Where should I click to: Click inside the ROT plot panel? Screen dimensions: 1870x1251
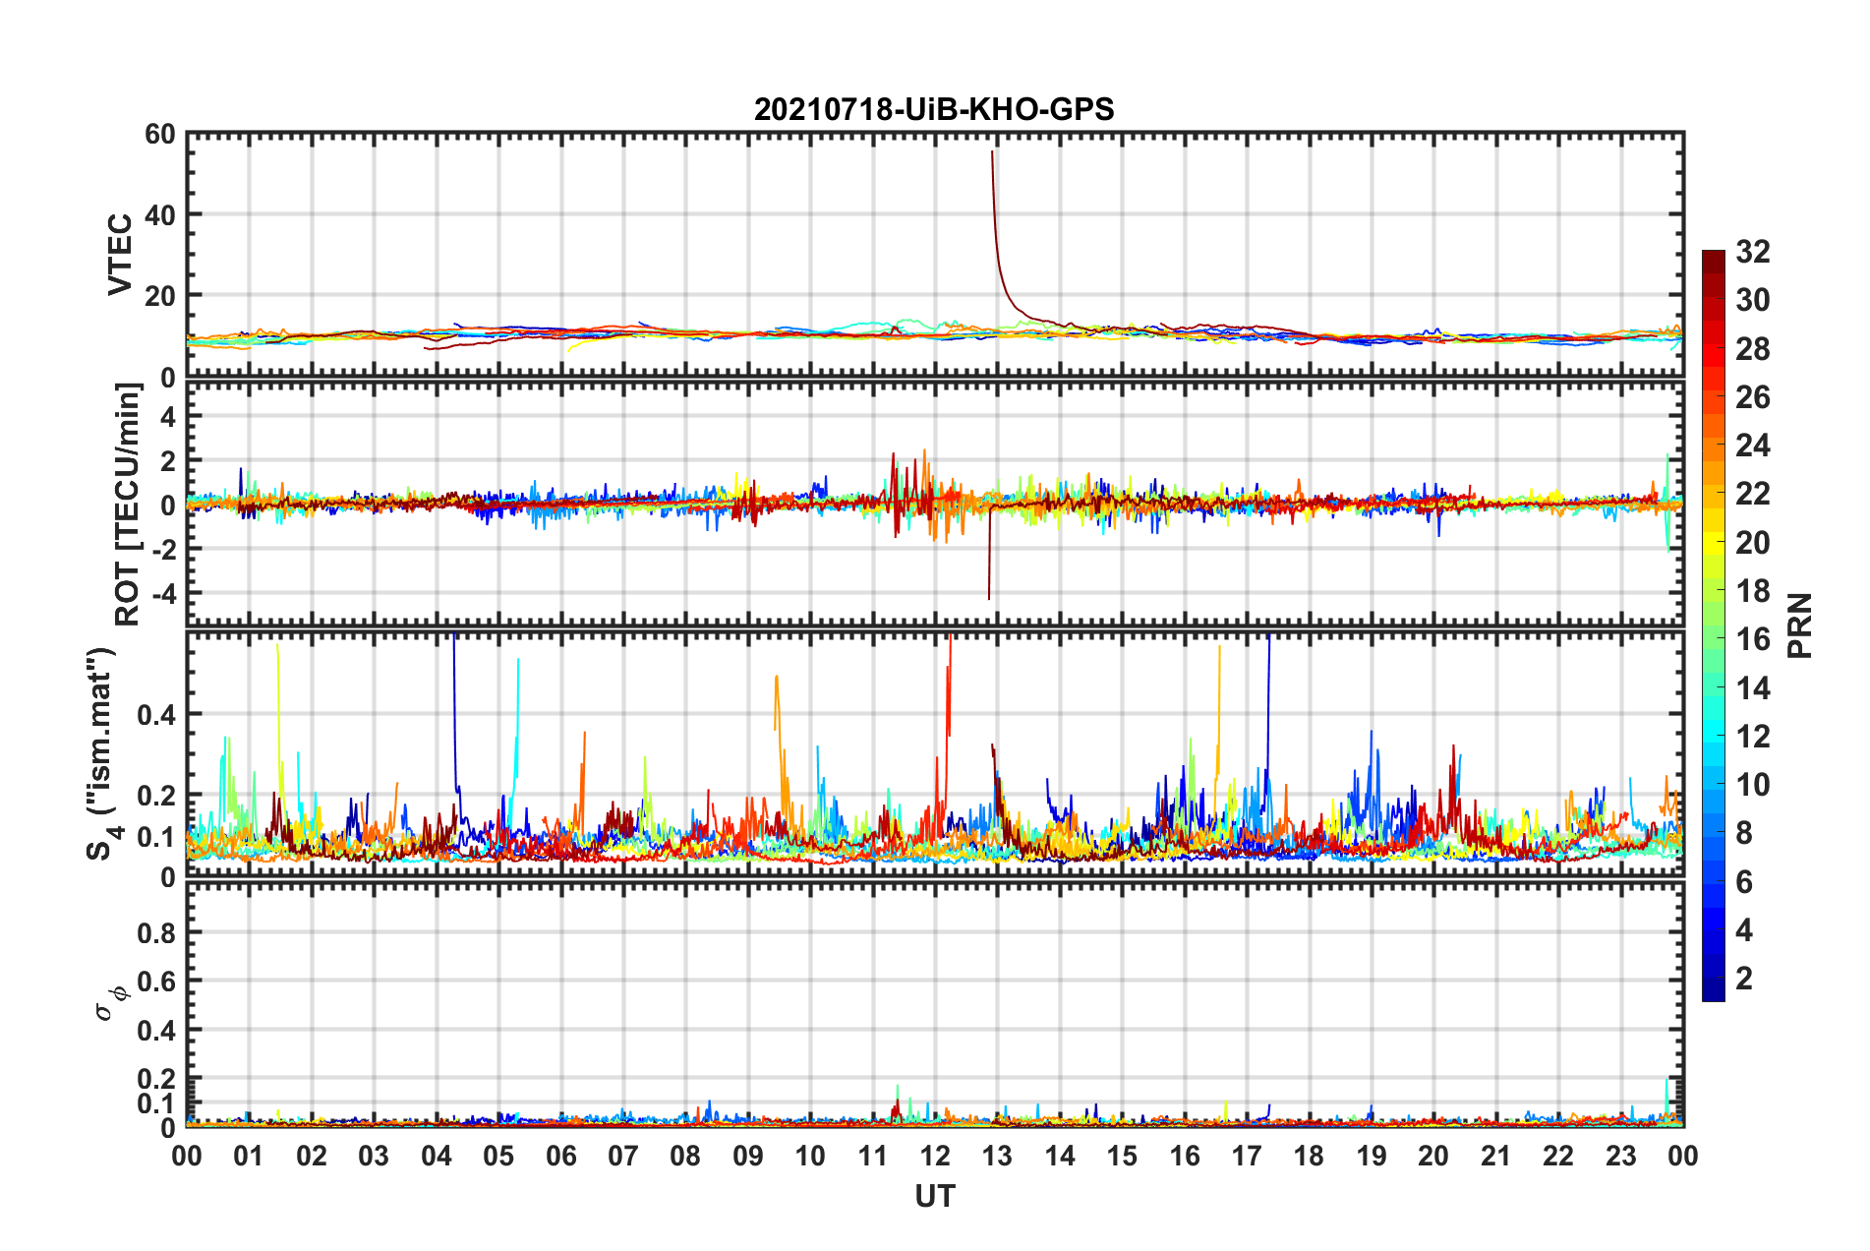click(x=935, y=504)
